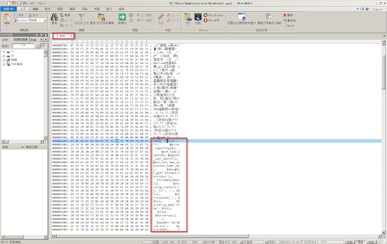
Task: Open the document tab list dropdown arrow
Action: click(x=384, y=36)
